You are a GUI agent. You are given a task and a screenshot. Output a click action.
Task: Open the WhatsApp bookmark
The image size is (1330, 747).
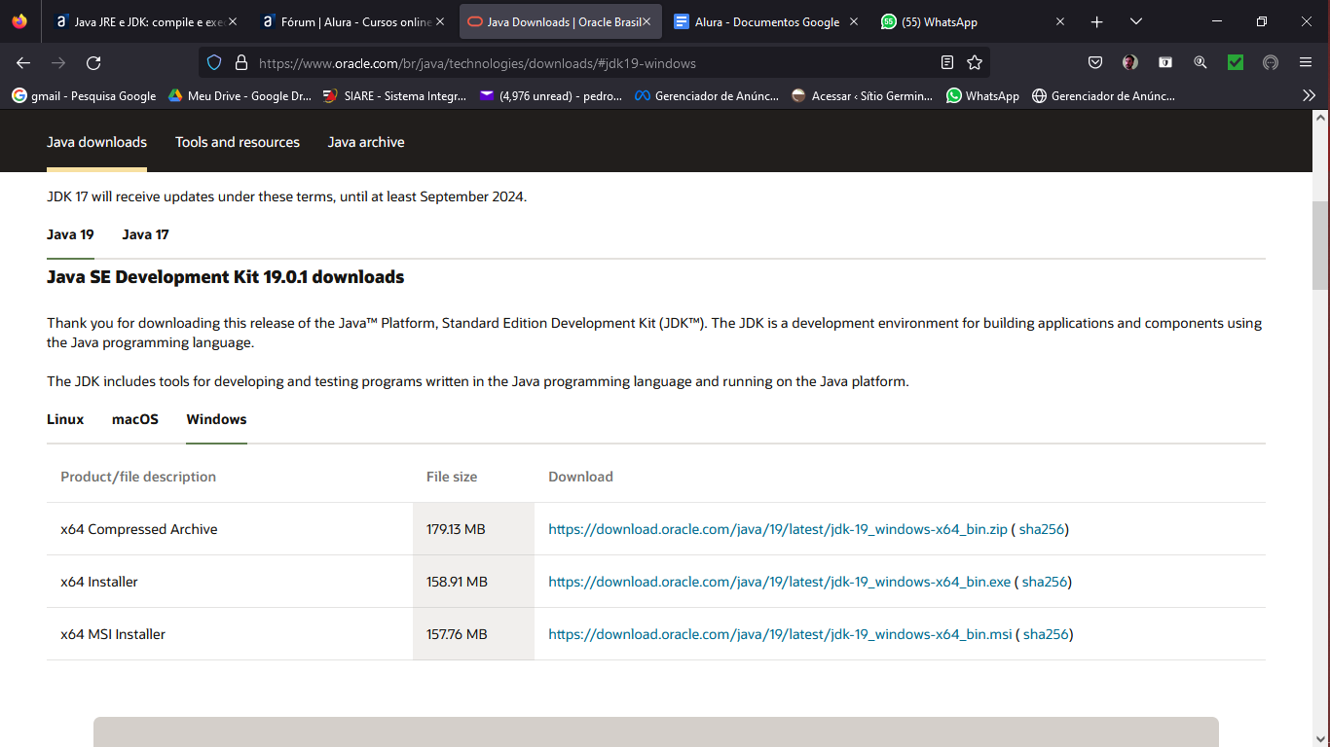click(x=983, y=96)
